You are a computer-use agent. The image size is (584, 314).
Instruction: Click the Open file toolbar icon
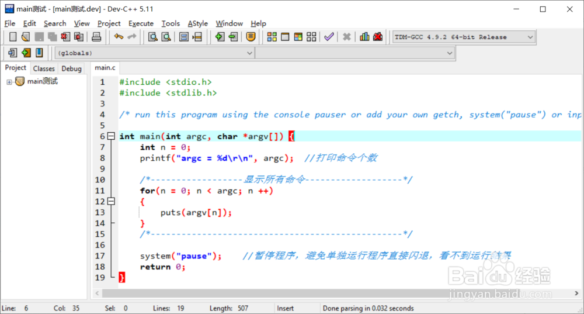pyautogui.click(x=26, y=37)
